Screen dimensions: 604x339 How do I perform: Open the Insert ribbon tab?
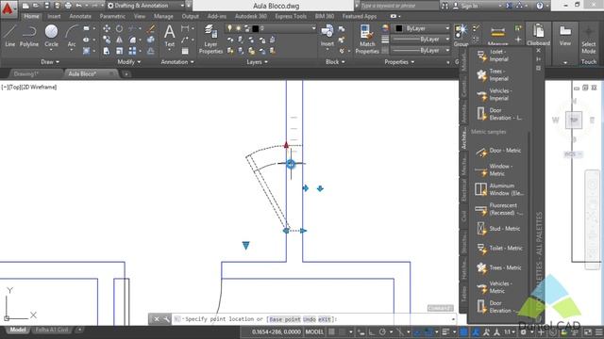click(x=54, y=16)
